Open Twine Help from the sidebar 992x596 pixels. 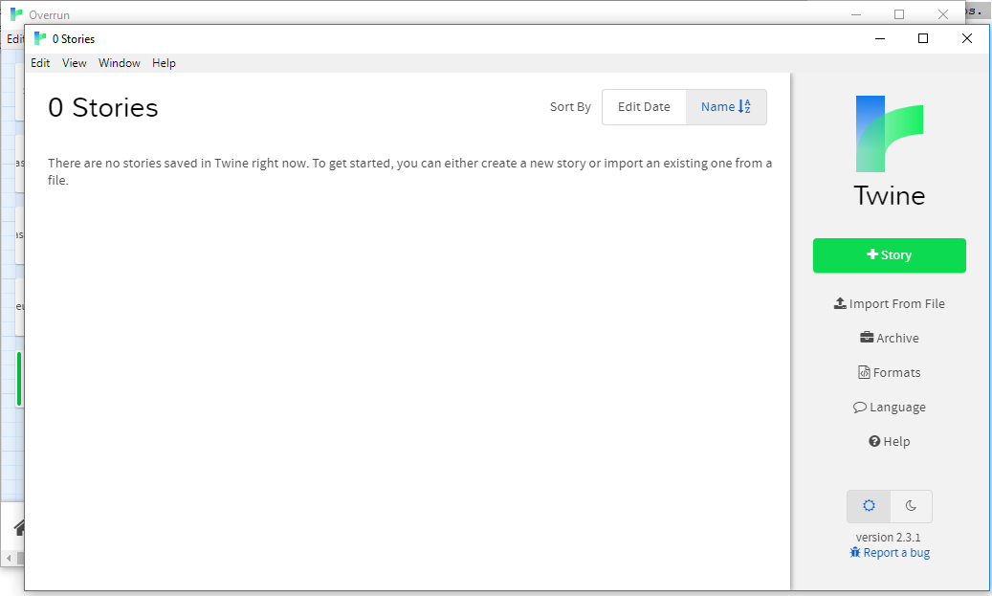[x=889, y=441]
